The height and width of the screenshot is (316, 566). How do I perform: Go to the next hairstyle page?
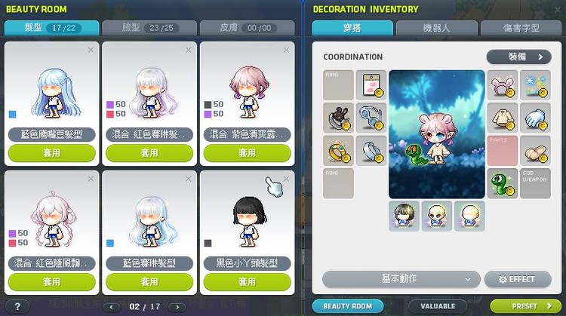[177, 307]
